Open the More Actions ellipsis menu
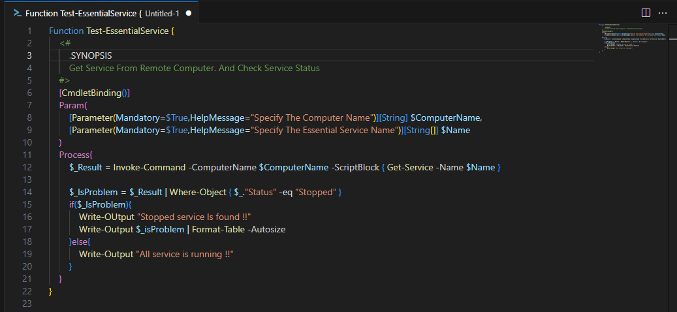 point(663,13)
